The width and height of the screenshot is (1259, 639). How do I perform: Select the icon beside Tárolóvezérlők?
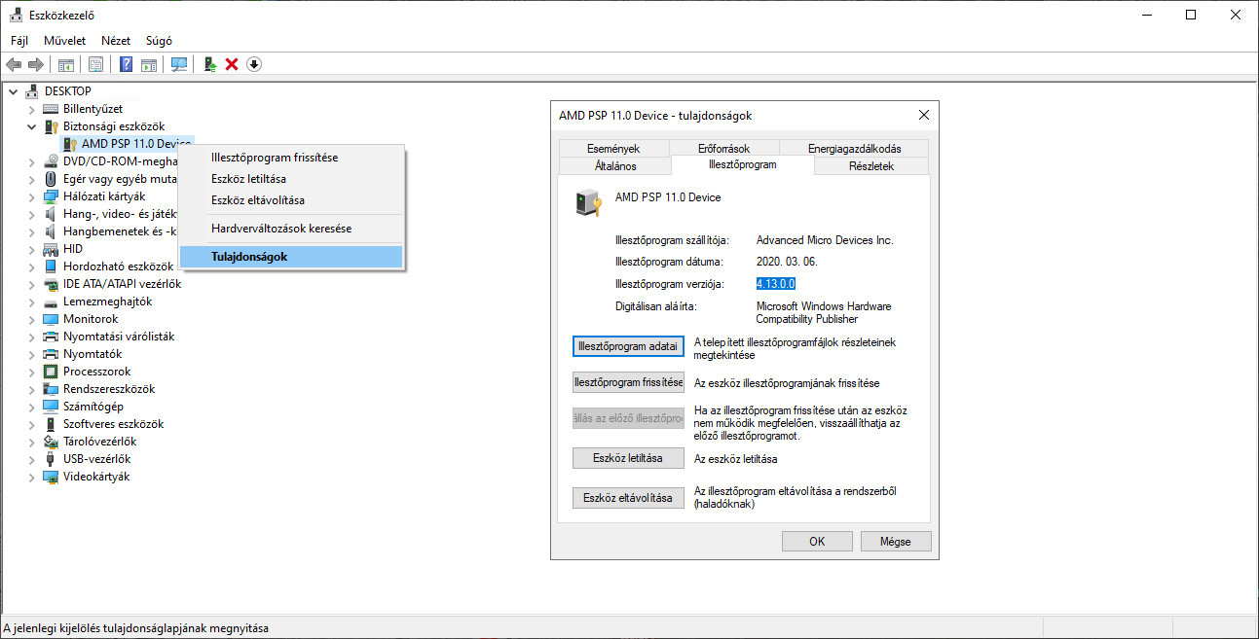click(51, 442)
